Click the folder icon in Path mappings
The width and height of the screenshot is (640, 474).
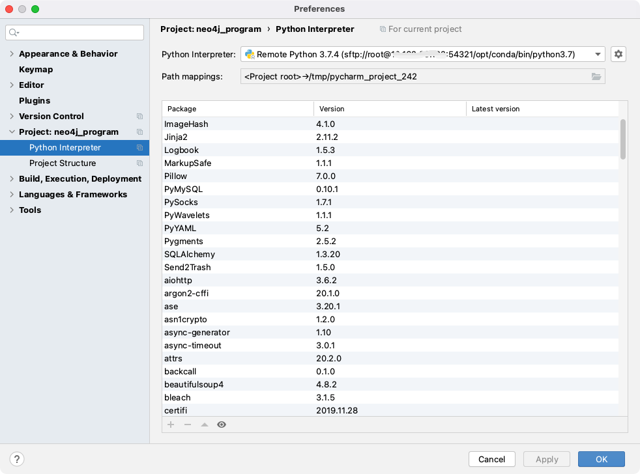point(596,76)
